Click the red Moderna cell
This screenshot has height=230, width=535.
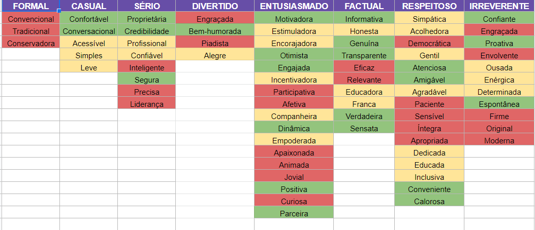click(499, 141)
